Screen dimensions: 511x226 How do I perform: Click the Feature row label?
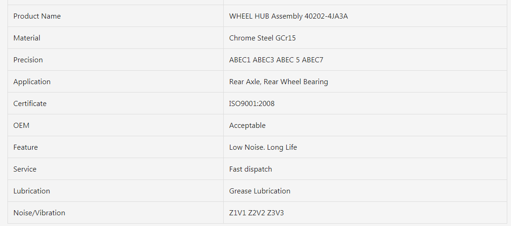click(x=26, y=147)
